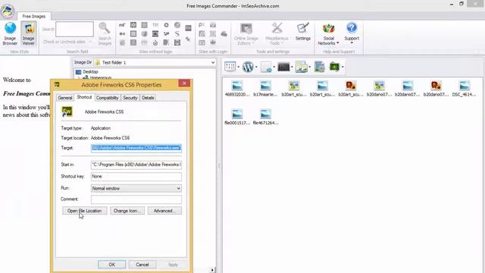
Task: Click the Shortcut key field
Action: point(136,177)
